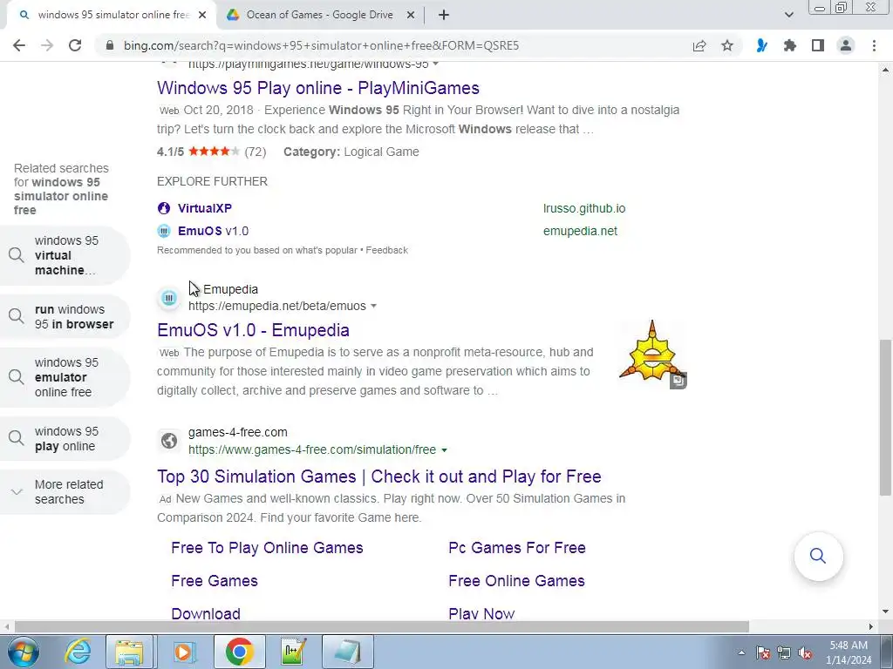Click the browser forward arrow

(47, 45)
